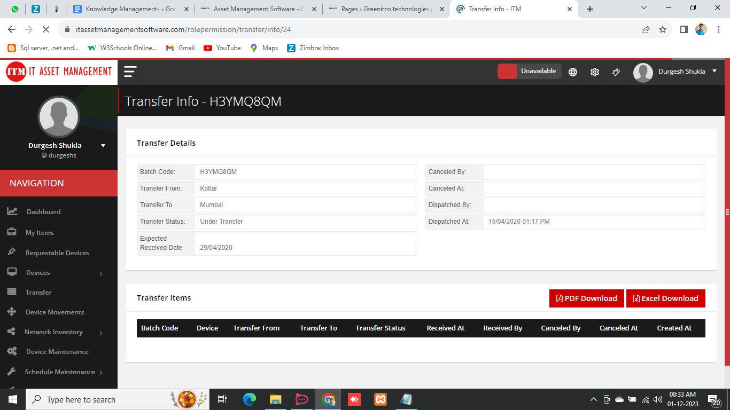
Task: Click the share page icon
Action: pos(646,30)
